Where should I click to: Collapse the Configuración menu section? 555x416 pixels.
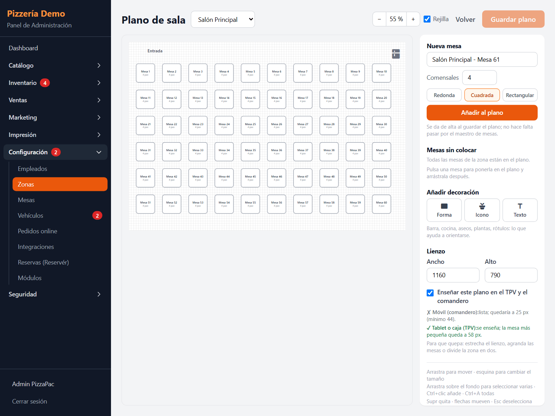tap(55, 152)
